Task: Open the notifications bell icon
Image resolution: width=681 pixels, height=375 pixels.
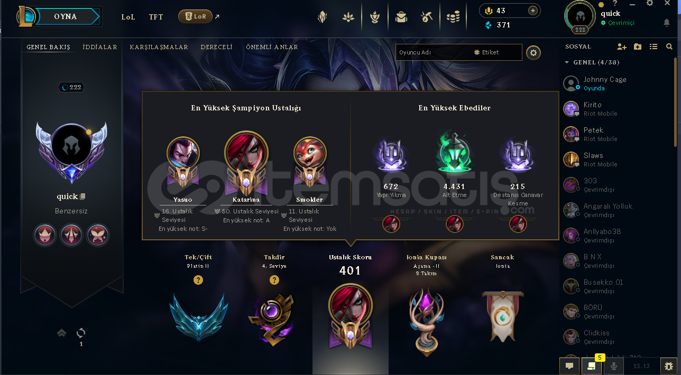Action: [667, 23]
